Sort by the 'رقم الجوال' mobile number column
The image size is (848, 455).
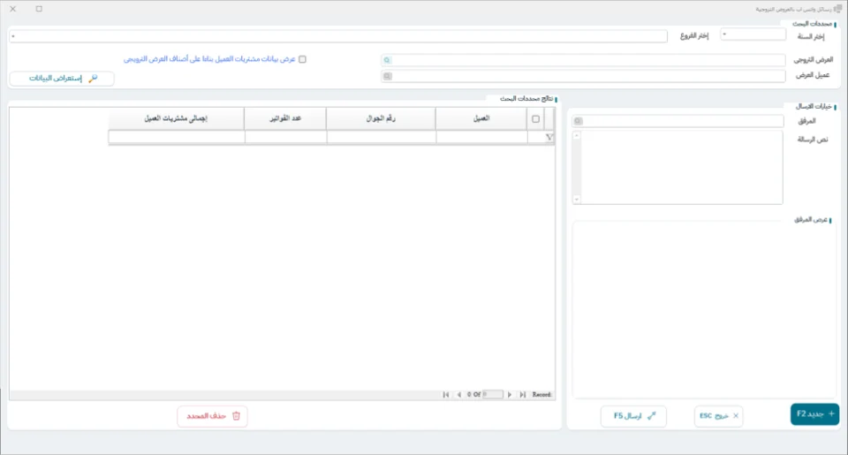point(381,118)
